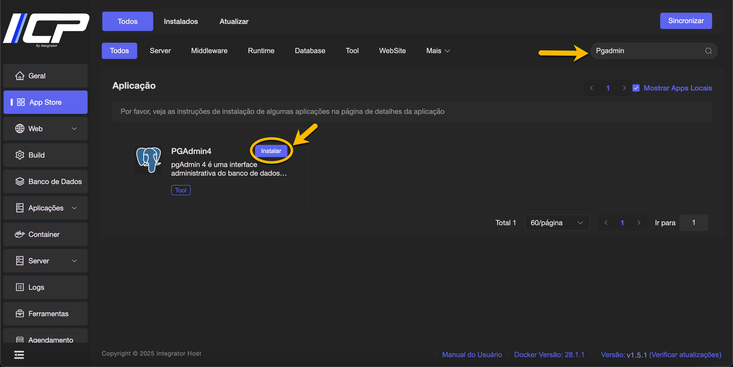Click the search magnifier icon

pyautogui.click(x=708, y=51)
